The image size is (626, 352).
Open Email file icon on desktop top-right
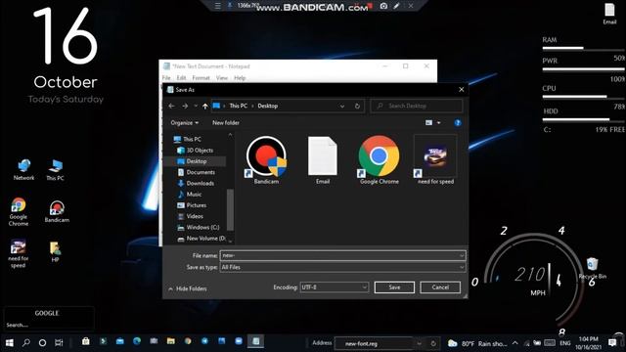pyautogui.click(x=609, y=14)
